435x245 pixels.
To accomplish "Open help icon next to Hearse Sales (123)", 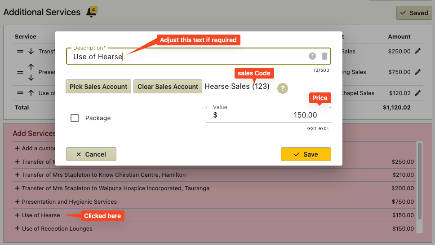I will 282,88.
